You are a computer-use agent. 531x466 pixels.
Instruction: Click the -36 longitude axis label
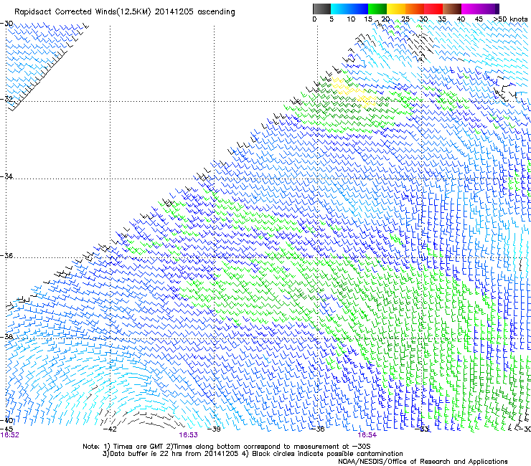tap(318, 429)
